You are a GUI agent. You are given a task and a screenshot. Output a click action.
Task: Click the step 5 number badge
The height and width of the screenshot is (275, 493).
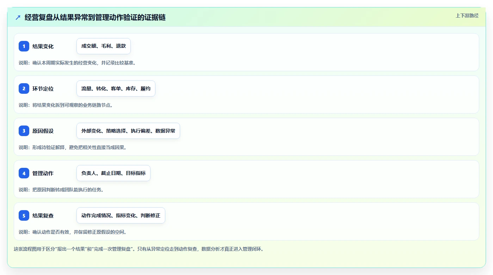pyautogui.click(x=24, y=215)
